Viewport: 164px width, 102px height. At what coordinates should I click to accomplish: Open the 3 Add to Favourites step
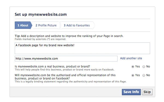[77, 25]
